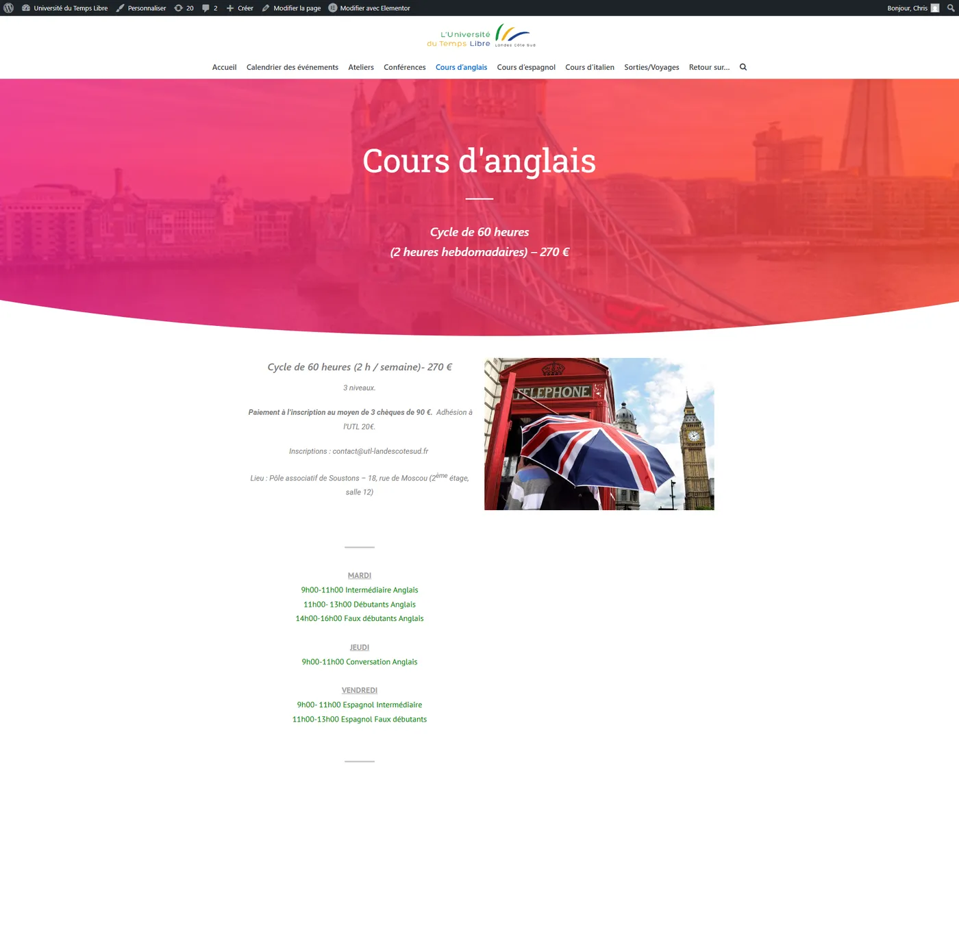This screenshot has height=938, width=959.
Task: Open Calendrier des événements menu item
Action: 292,67
